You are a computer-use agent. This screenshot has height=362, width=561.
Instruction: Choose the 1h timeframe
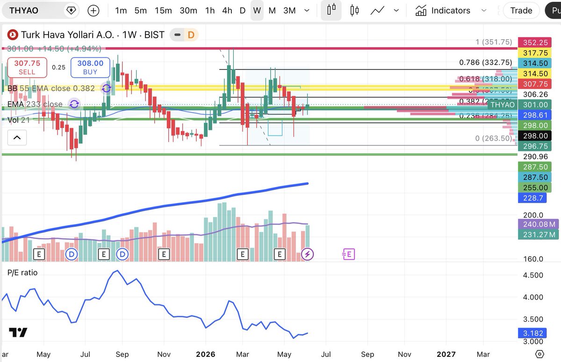click(210, 10)
